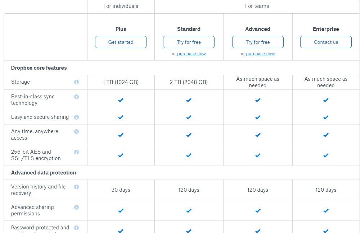
Task: Click Contact us for the Enterprise plan
Action: 325,42
